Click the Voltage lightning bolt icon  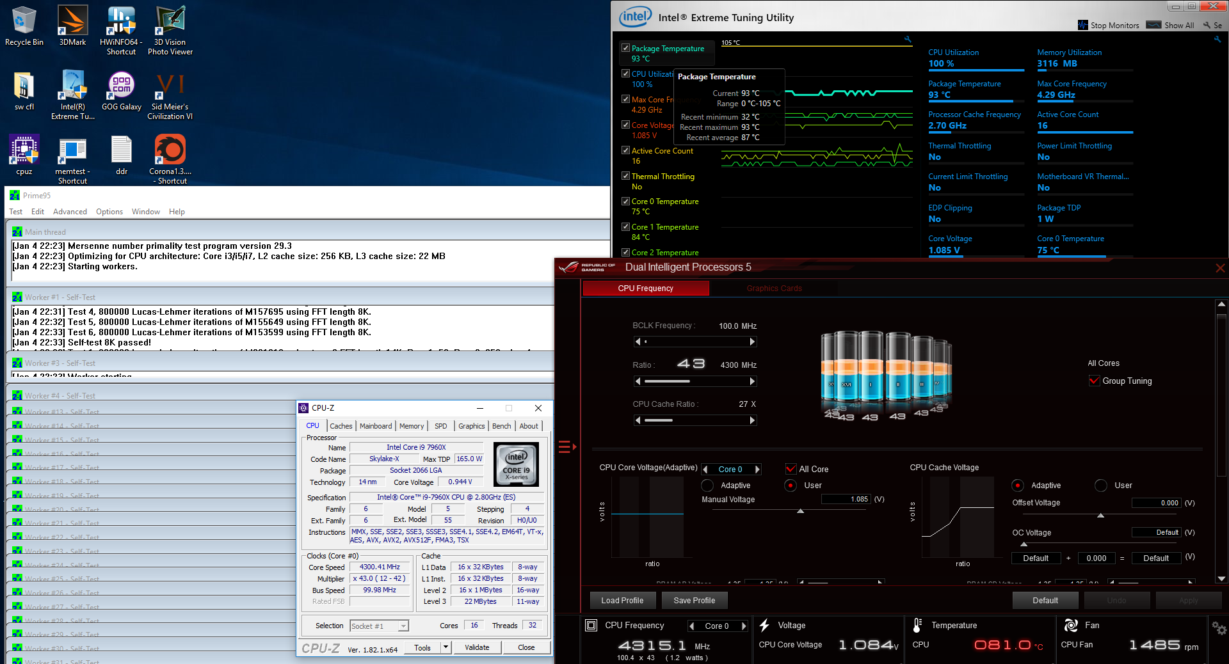tap(764, 625)
